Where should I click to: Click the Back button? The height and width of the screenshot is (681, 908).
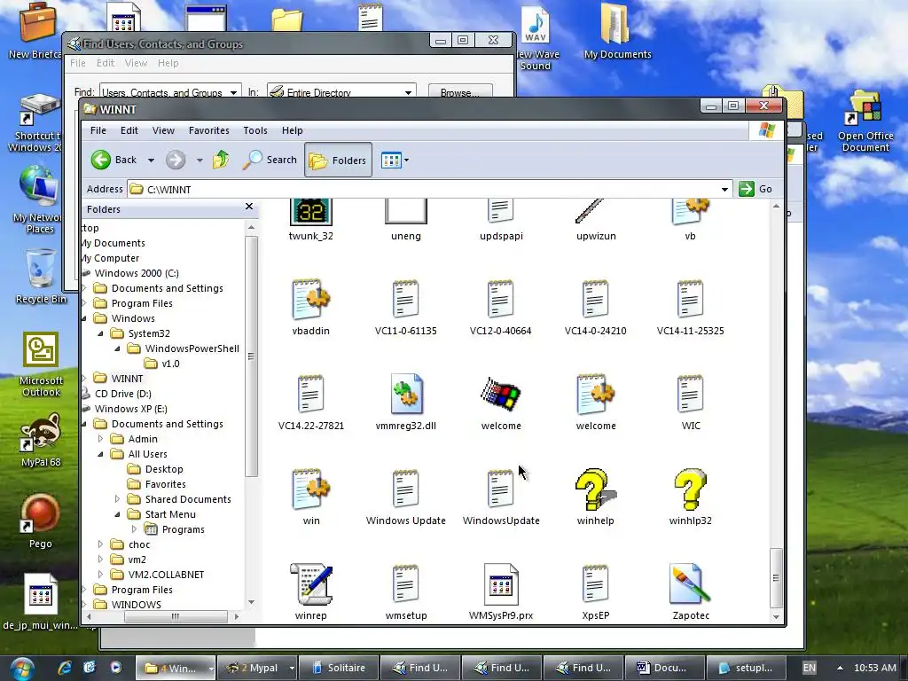pos(114,160)
